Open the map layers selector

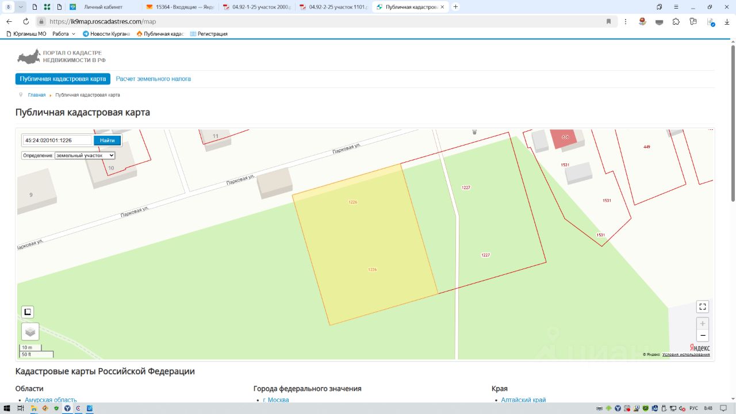point(30,331)
